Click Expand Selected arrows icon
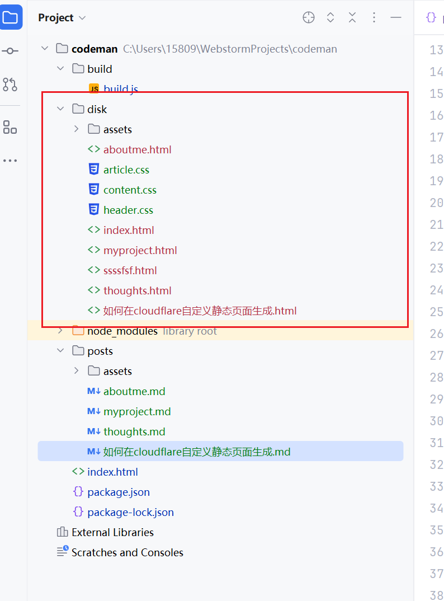Viewport: 444px width, 601px height. [x=330, y=17]
